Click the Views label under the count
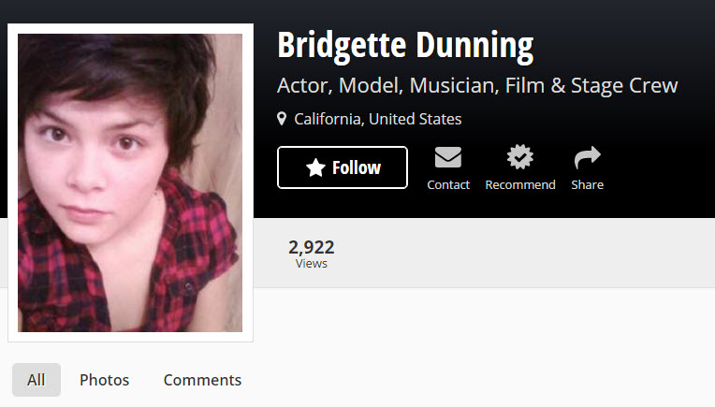 [x=312, y=264]
